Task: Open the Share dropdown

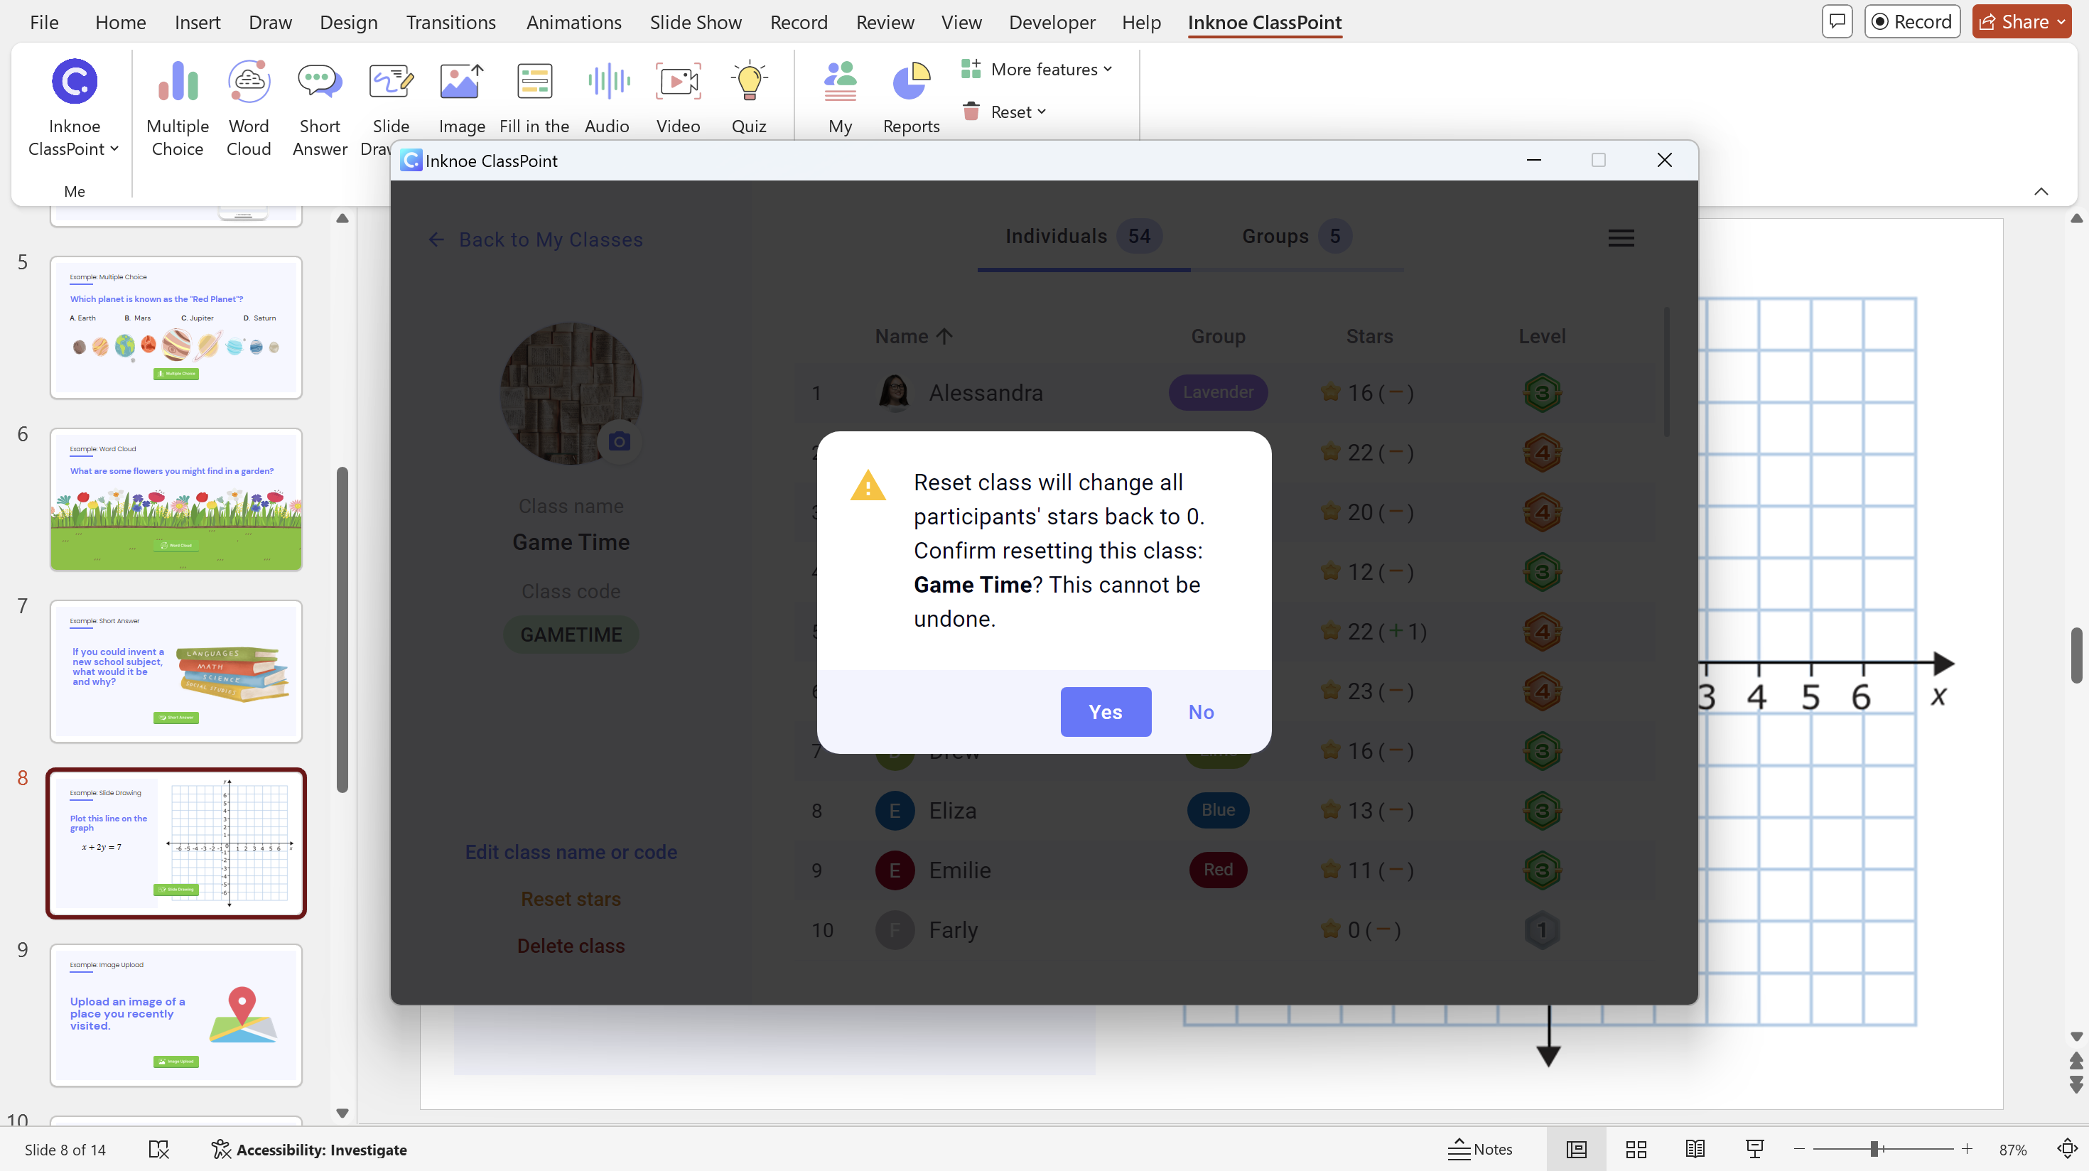Action: coord(2021,22)
